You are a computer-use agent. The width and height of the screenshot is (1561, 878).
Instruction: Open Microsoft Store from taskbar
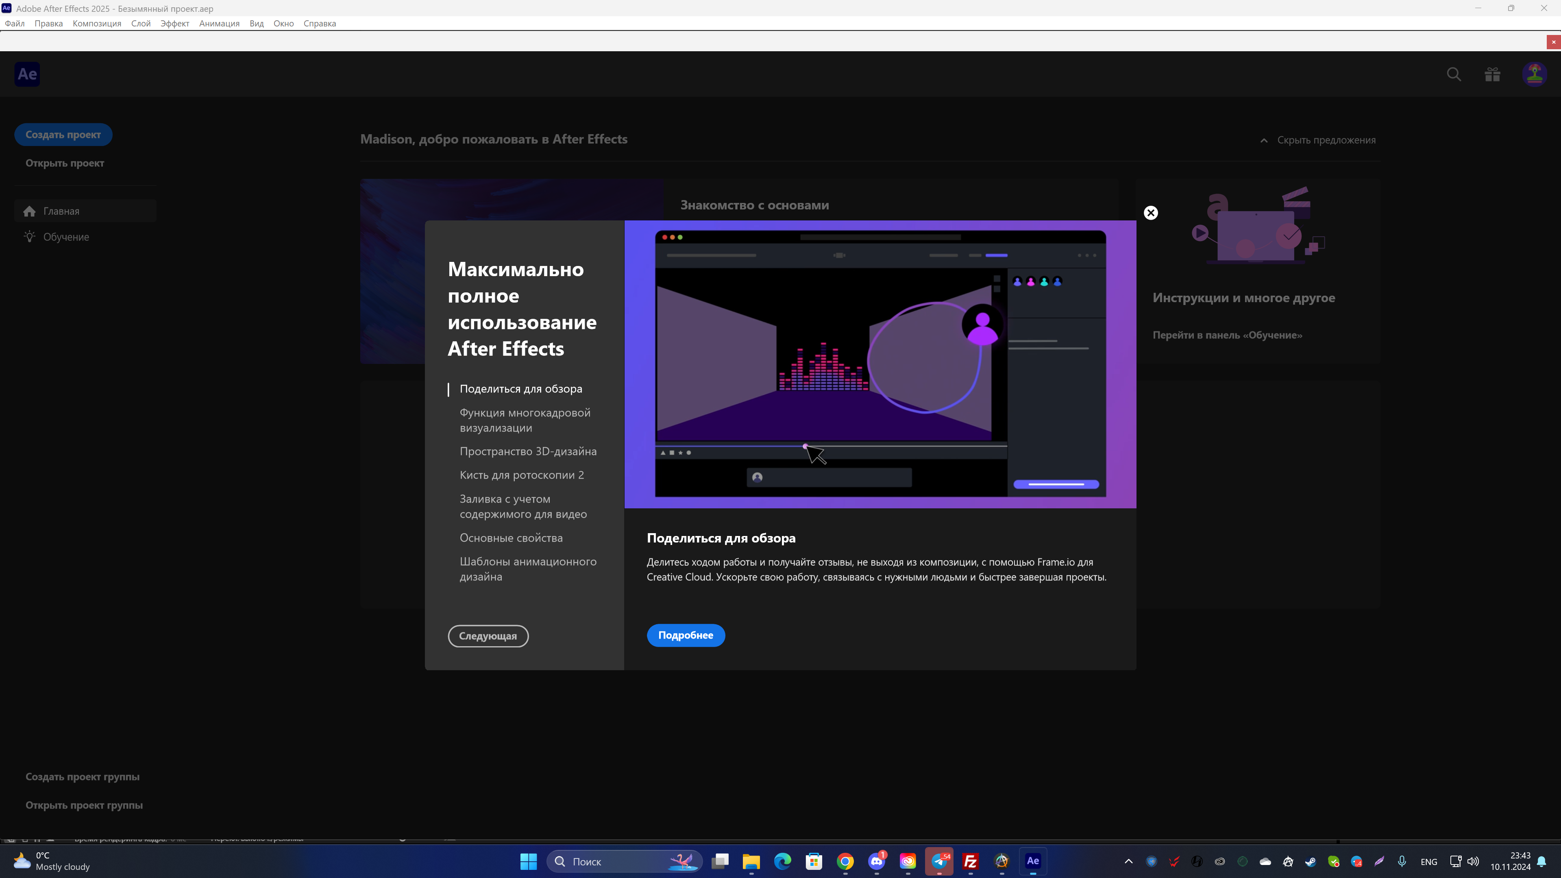point(814,861)
